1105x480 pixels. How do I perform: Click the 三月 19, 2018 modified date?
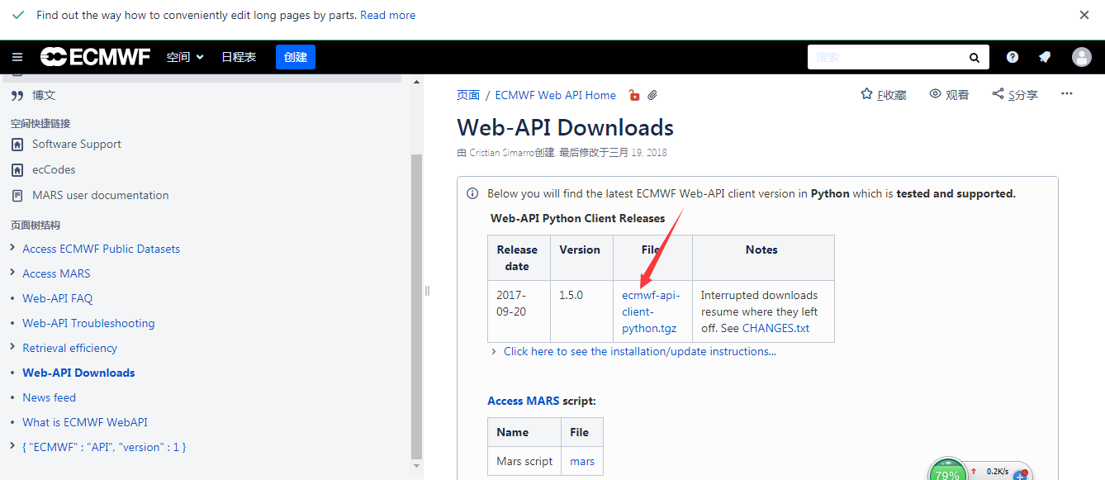pyautogui.click(x=638, y=153)
